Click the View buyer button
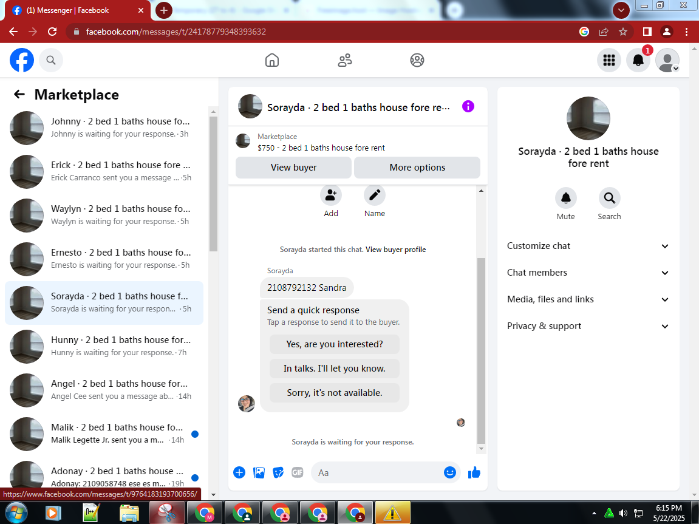The width and height of the screenshot is (699, 524). [x=293, y=168]
